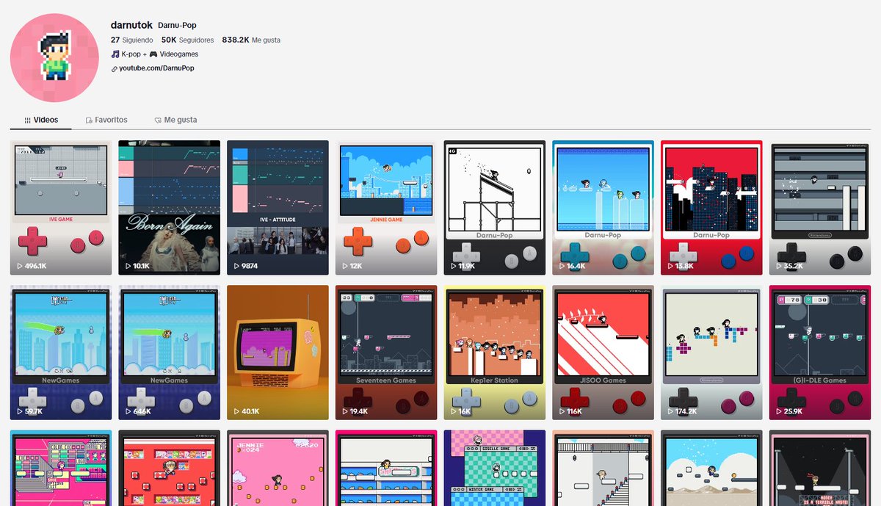The image size is (881, 506).
Task: Open the Me gusta tab
Action: click(175, 120)
